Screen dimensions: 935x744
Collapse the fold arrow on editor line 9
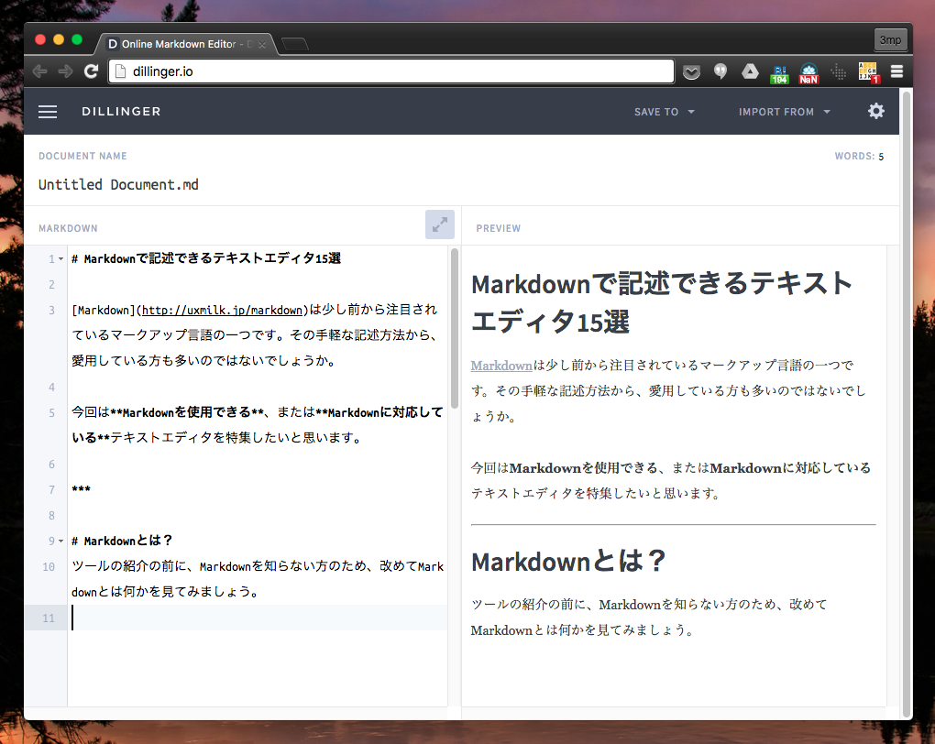pyautogui.click(x=60, y=542)
